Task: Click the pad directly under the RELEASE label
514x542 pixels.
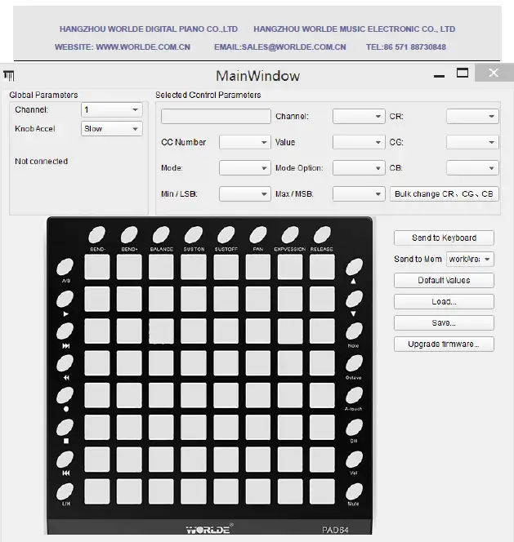Action: tap(322, 267)
